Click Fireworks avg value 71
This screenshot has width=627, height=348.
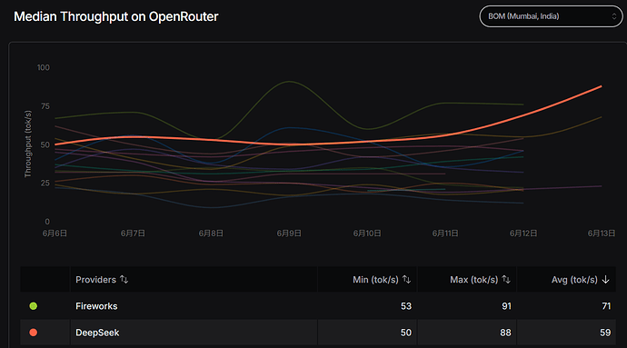point(606,306)
